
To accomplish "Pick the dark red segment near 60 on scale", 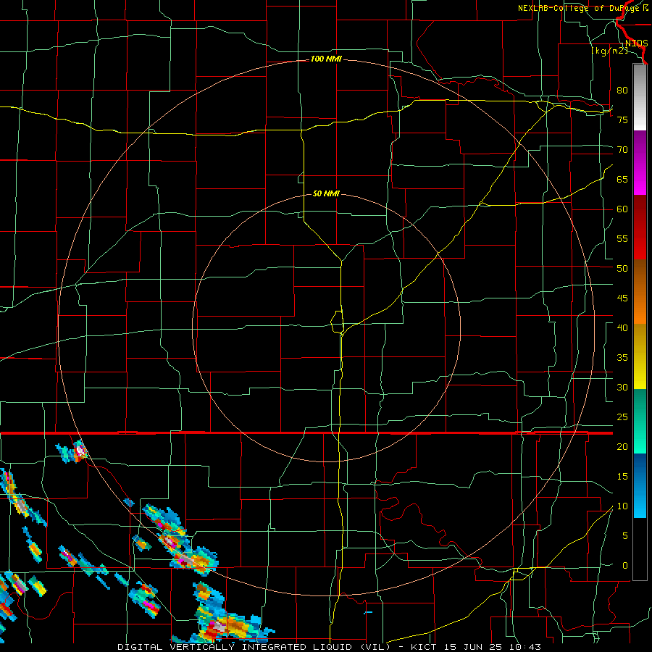I will [x=640, y=212].
